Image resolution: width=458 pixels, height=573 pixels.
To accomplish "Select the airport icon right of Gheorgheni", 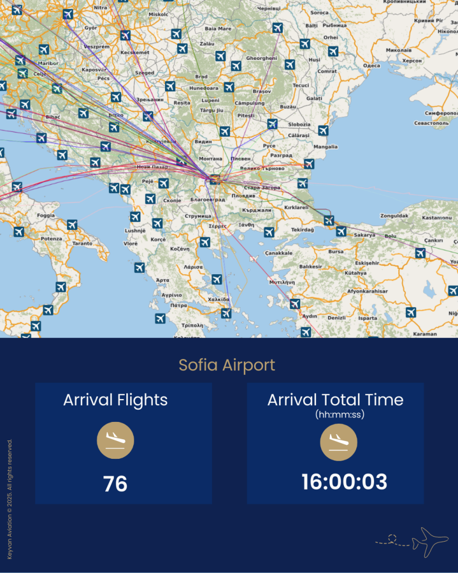I will 290,64.
